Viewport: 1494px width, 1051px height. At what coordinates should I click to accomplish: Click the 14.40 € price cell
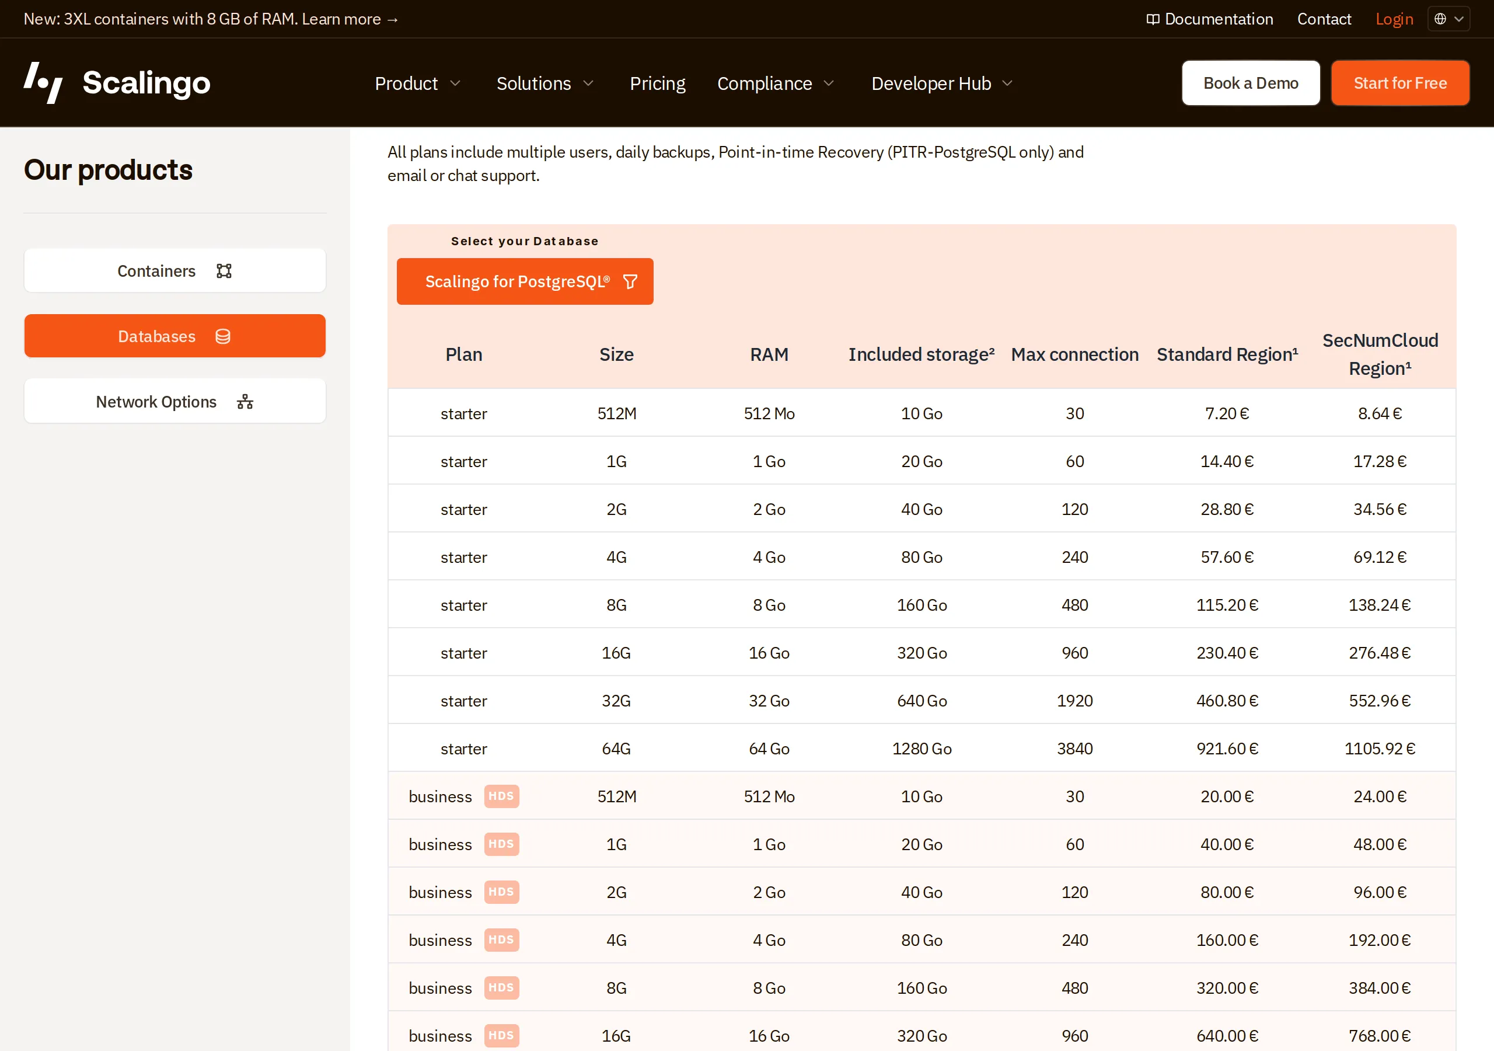(1227, 461)
